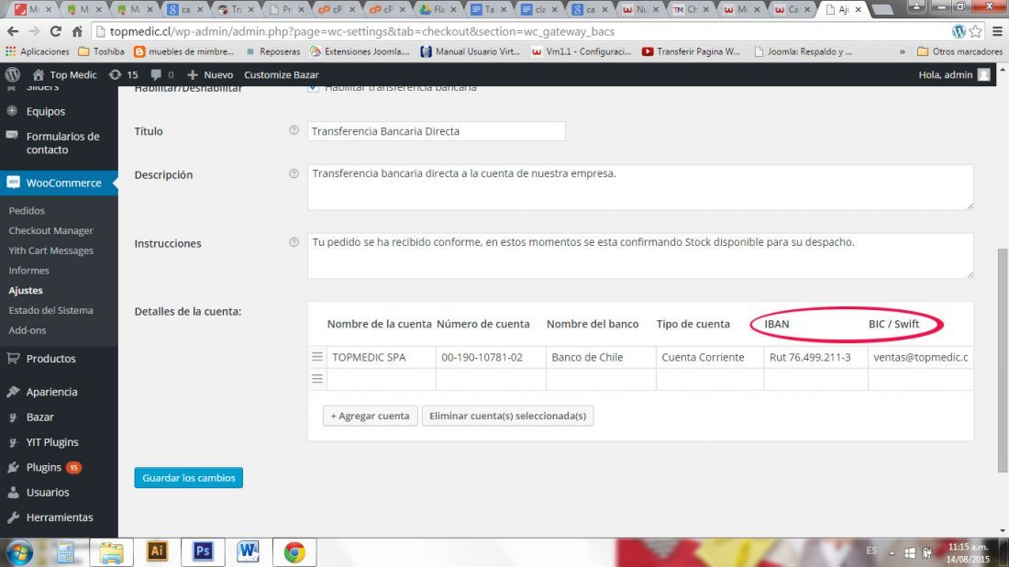The height and width of the screenshot is (567, 1009).
Task: Open Yith Cart Messages submenu
Action: coord(50,250)
